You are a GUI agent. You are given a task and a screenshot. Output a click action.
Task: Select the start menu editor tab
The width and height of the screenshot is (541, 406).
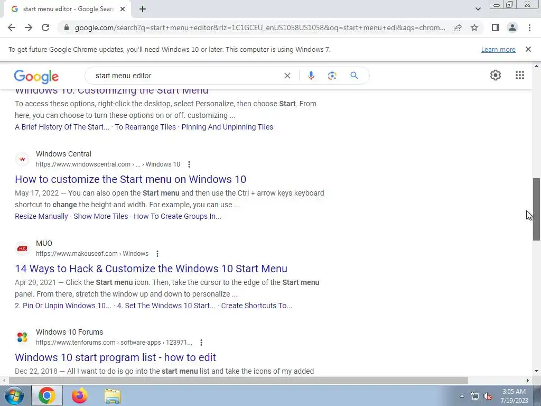tap(67, 10)
